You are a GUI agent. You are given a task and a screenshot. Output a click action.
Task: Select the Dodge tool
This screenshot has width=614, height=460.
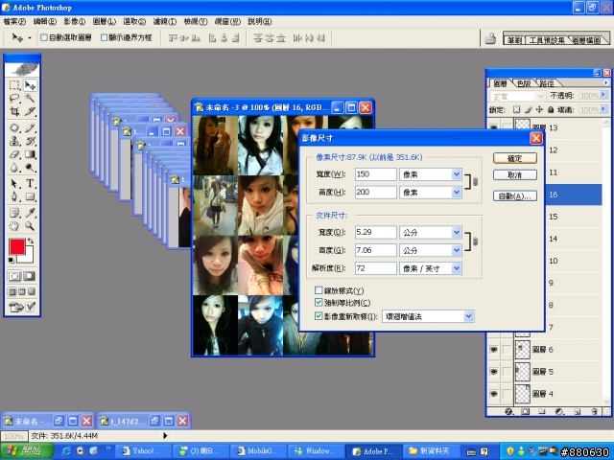[x=30, y=168]
